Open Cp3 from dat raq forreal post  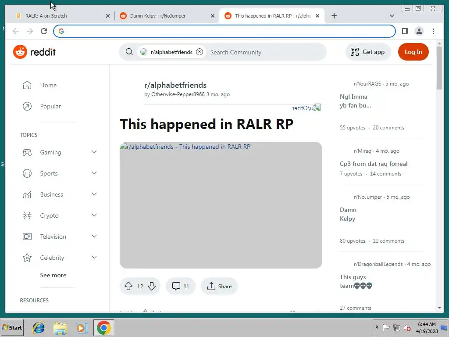point(374,164)
